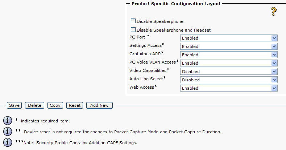
Task: Click the Copy button
Action: 55,105
